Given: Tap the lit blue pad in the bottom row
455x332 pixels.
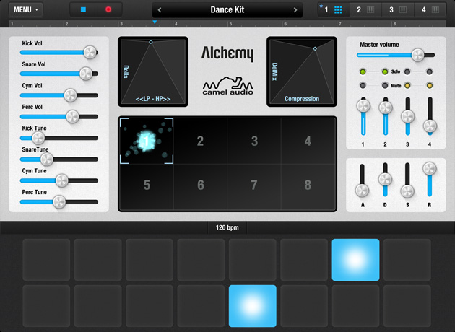Looking at the screenshot, I should (x=253, y=306).
